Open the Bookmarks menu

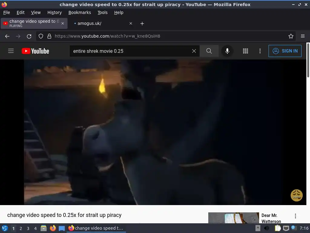[80, 12]
